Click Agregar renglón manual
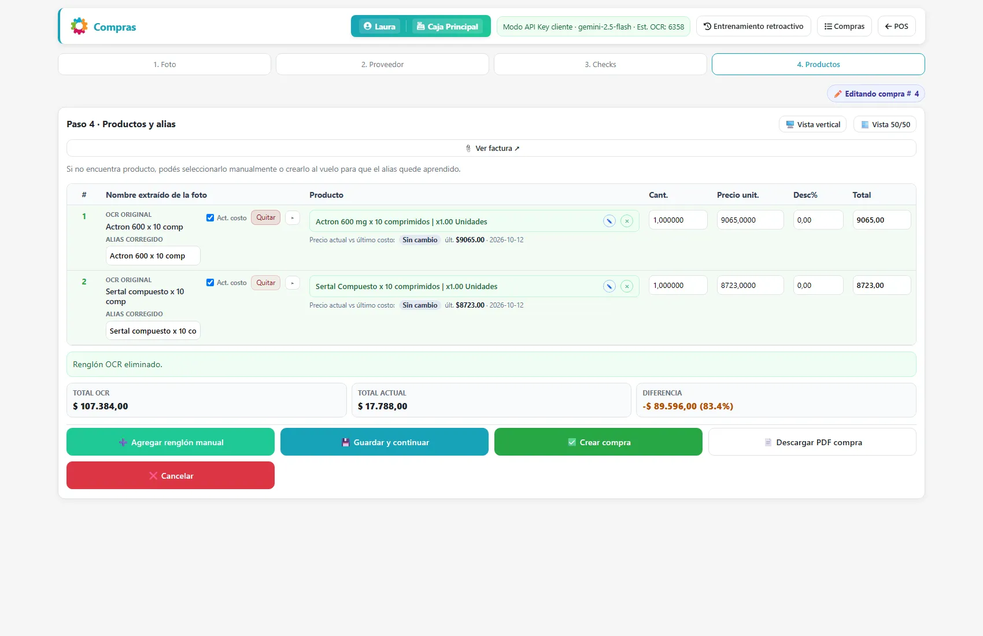Screen dimensions: 983x636 pyautogui.click(x=171, y=442)
